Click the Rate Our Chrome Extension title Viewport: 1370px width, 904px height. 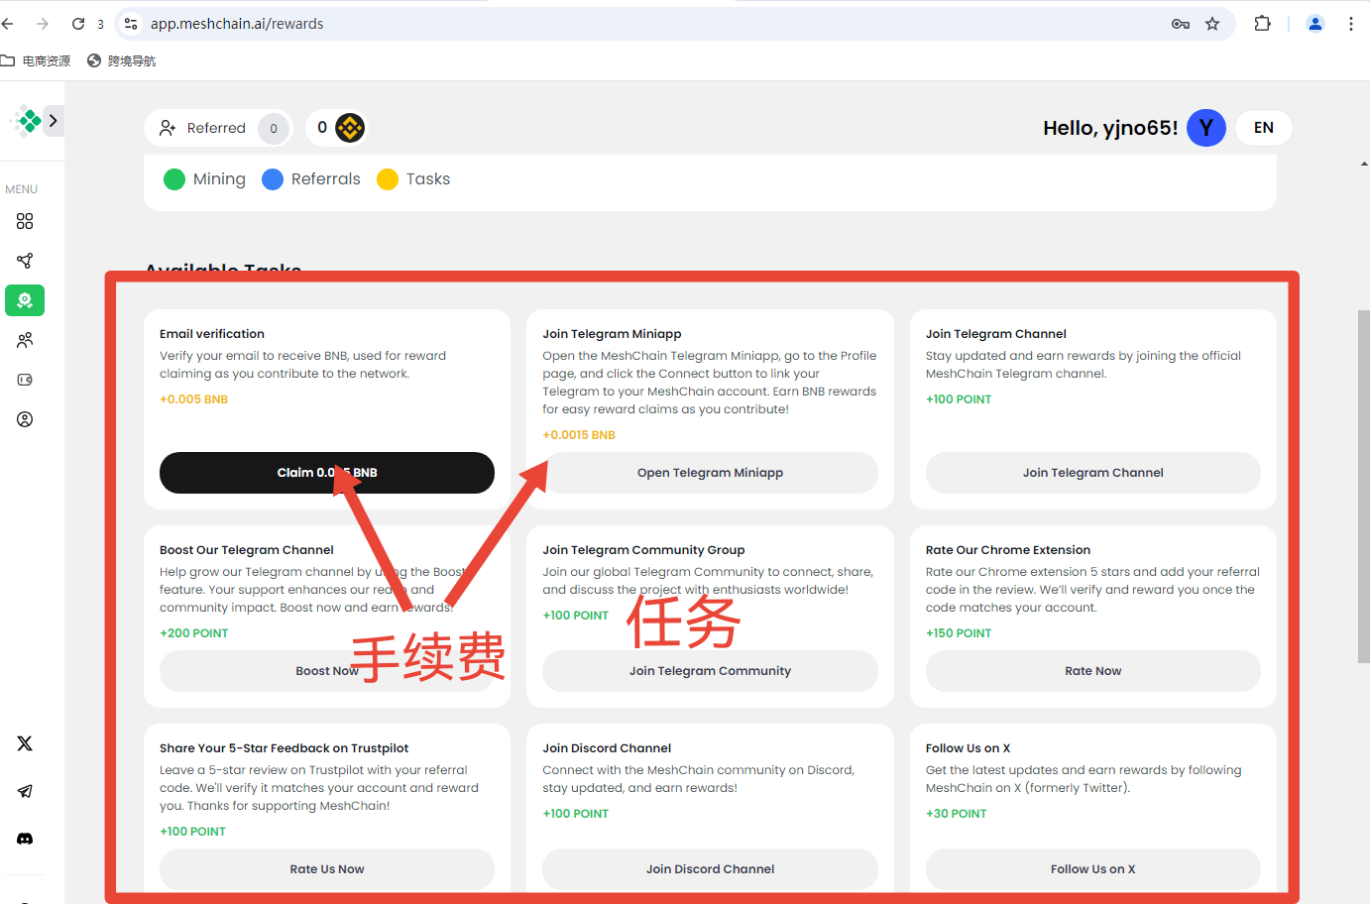tap(1008, 550)
